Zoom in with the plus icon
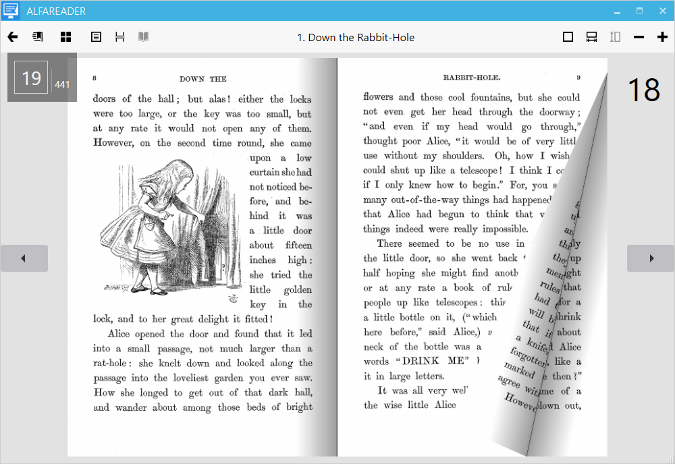Viewport: 675px width, 464px height. click(662, 37)
